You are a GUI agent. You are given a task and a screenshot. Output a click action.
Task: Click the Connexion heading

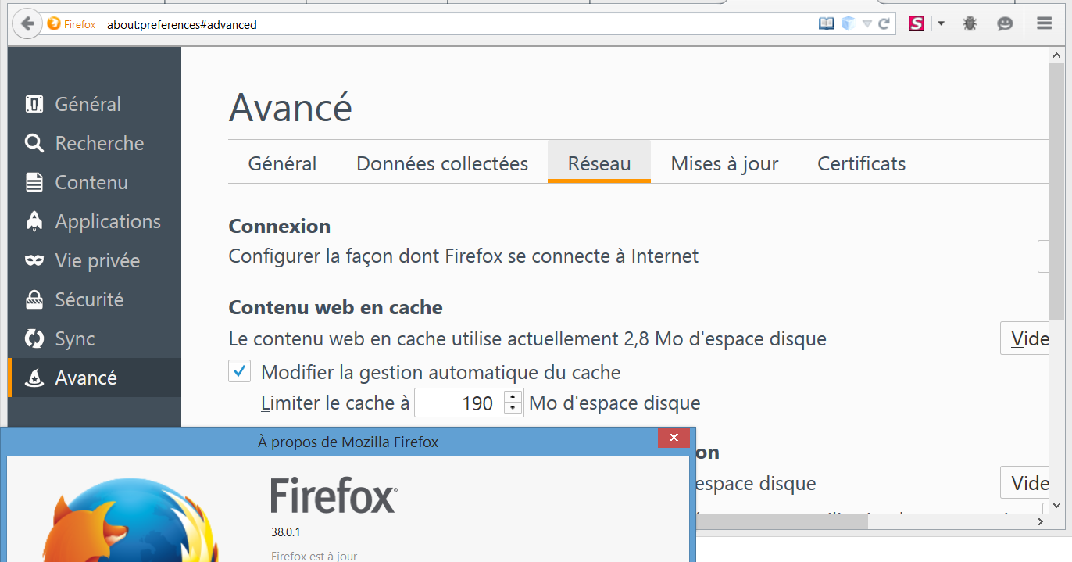point(279,226)
